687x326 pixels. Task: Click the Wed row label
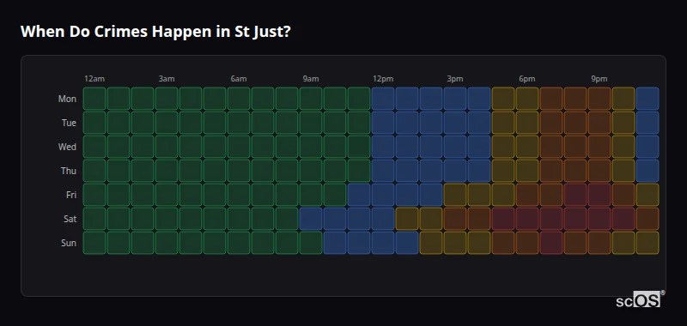coord(67,147)
